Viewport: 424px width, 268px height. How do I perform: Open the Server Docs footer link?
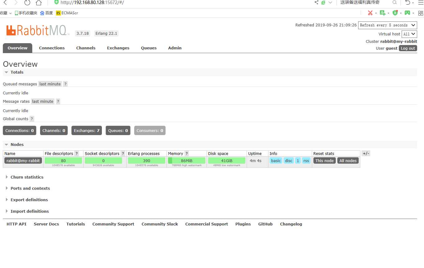point(46,224)
